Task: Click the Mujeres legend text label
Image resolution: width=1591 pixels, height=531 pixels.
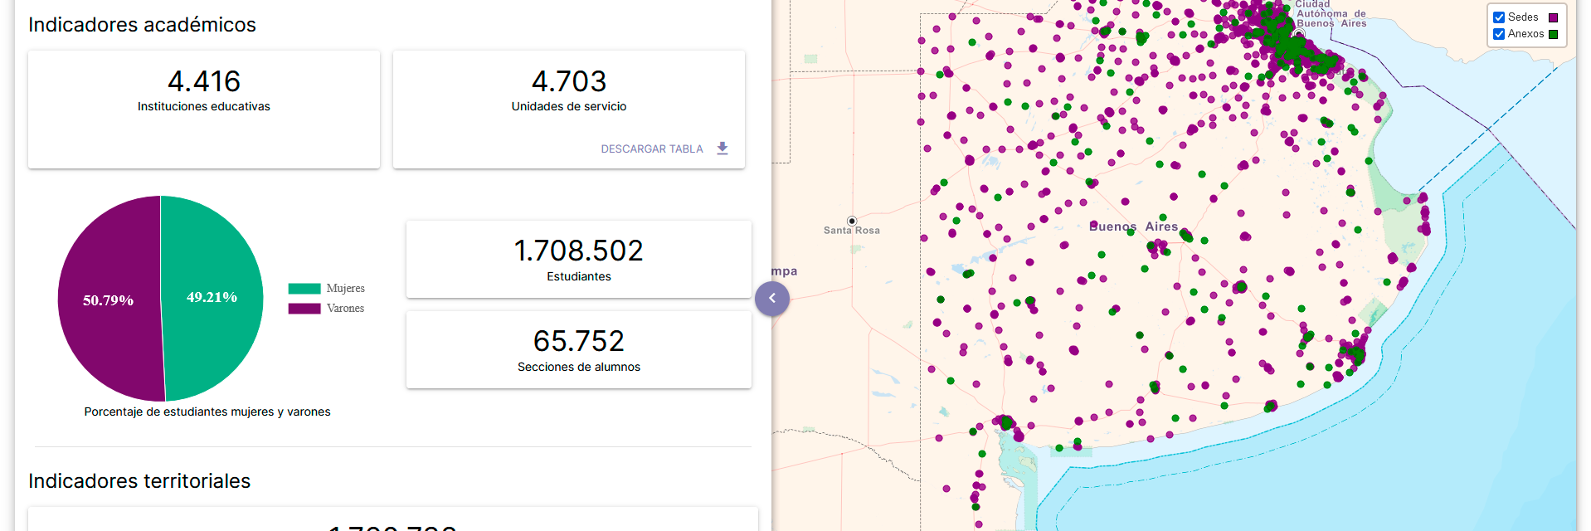Action: 345,289
